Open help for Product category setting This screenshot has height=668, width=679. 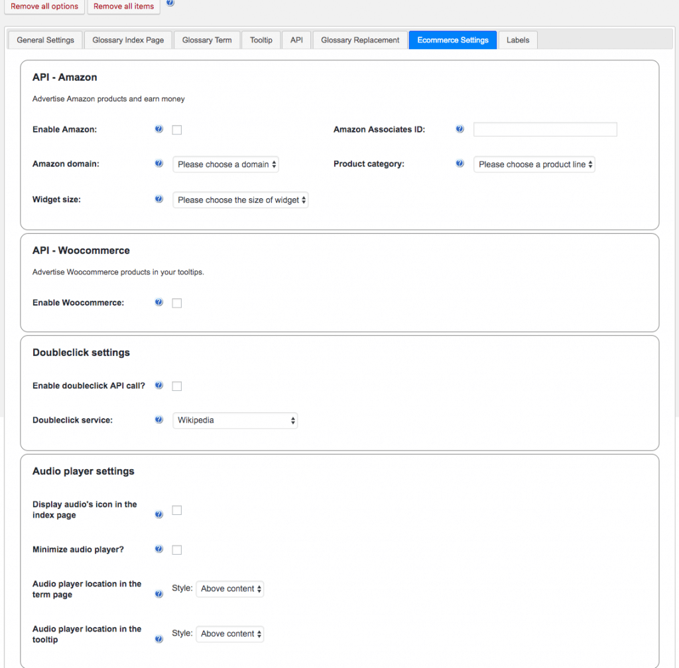tap(460, 163)
